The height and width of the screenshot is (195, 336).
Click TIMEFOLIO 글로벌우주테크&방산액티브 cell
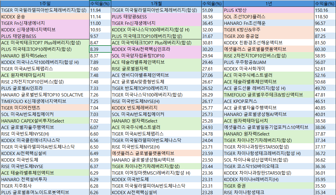(269, 95)
